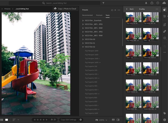Image resolution: width=168 pixels, height=123 pixels.
Task: Click the search filter funnel icon
Action: click(x=103, y=3)
